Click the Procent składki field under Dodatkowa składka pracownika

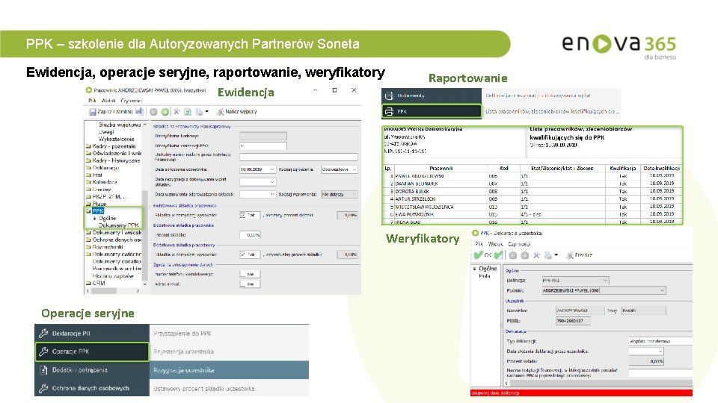(x=250, y=235)
